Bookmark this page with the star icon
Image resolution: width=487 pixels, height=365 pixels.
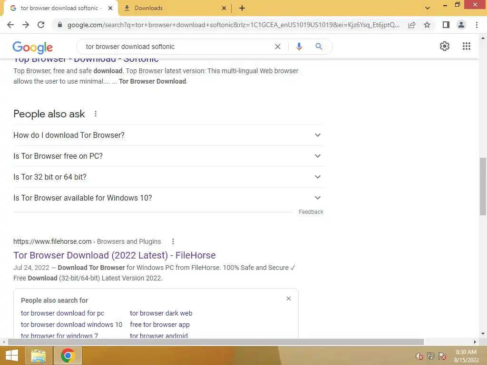427,25
